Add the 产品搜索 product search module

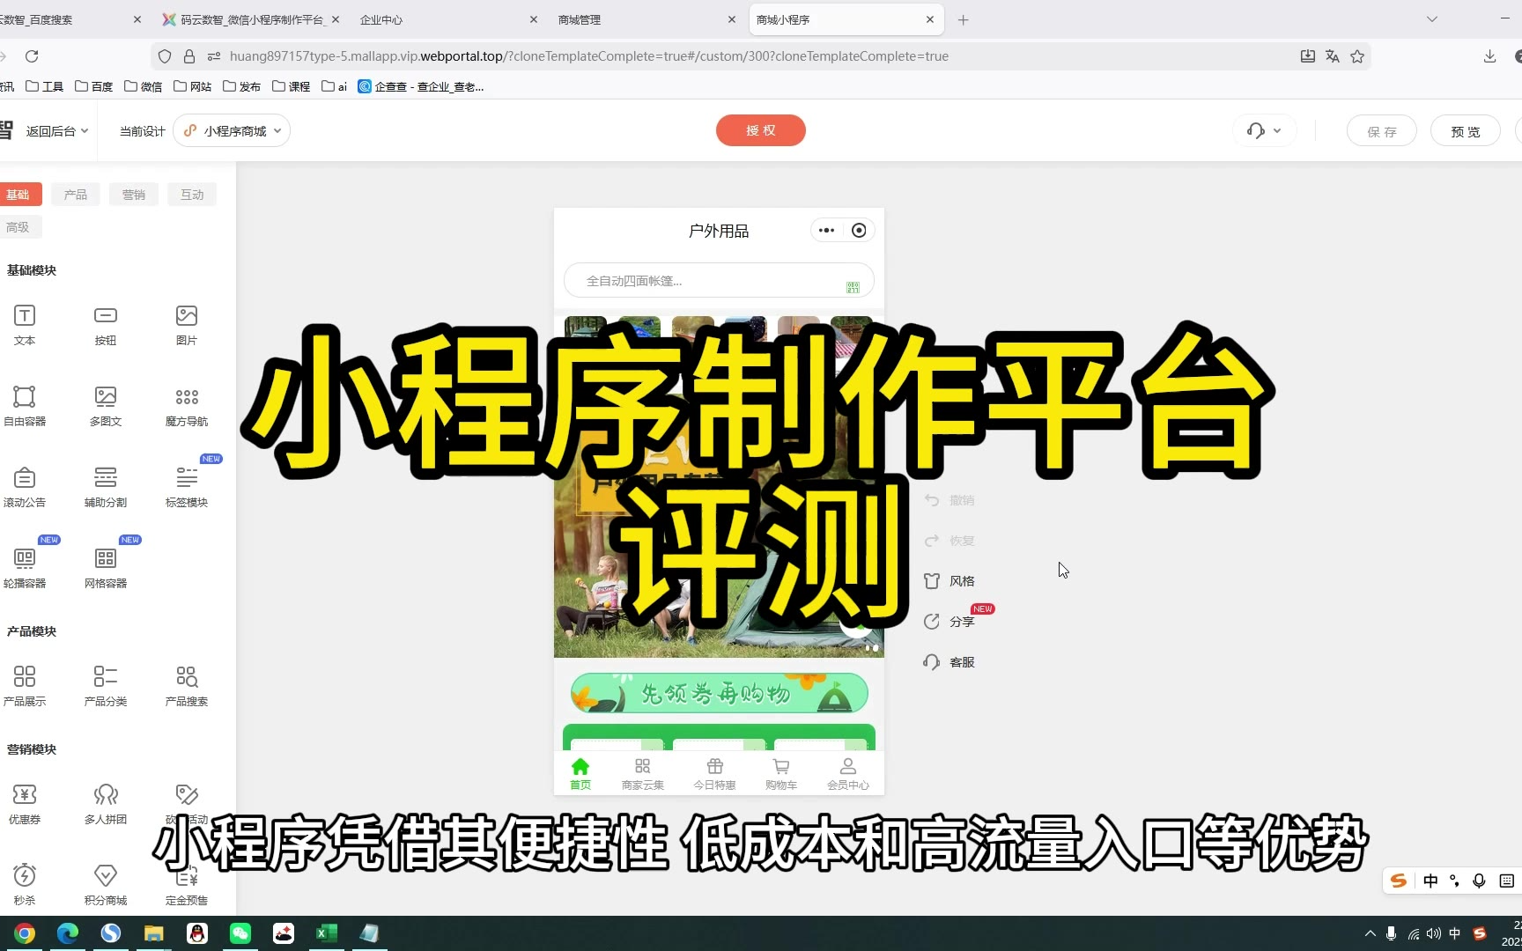(187, 686)
